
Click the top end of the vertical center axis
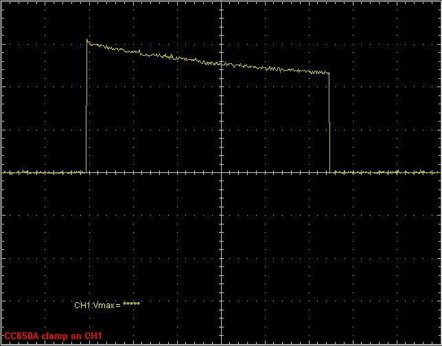(x=222, y=3)
